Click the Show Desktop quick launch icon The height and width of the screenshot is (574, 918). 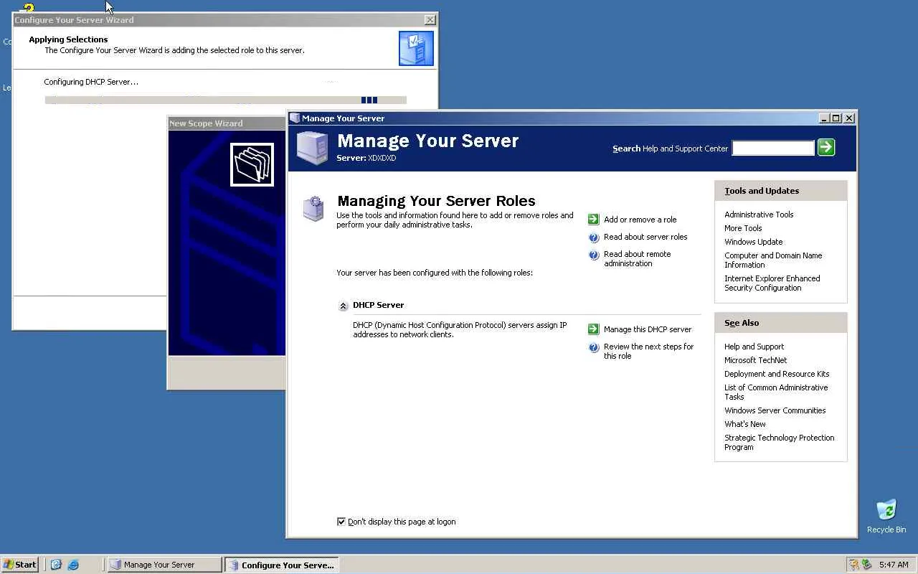coord(56,565)
